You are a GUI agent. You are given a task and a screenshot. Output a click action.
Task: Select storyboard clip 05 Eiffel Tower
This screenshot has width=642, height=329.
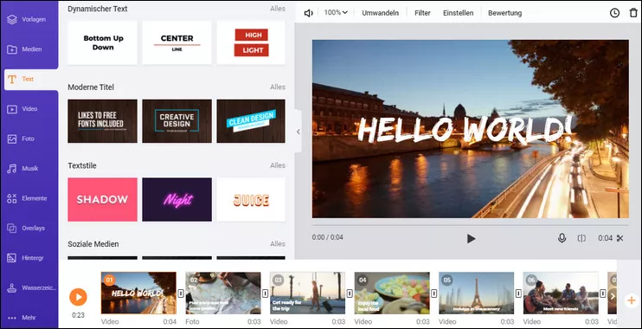click(x=476, y=293)
